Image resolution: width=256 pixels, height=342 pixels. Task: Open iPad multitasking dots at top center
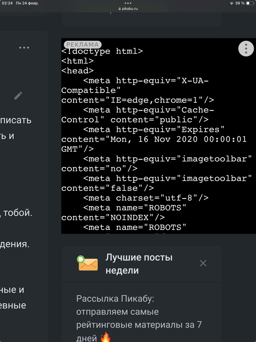[x=128, y=3]
